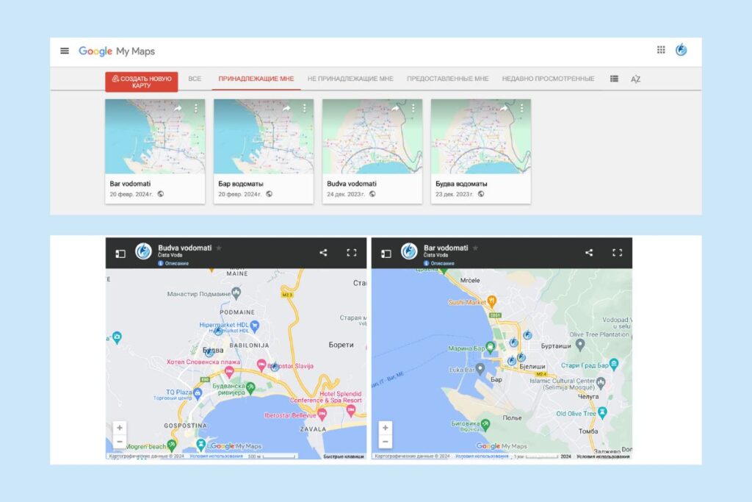Toggle the legend panel in Budva vodomati map
Image resolution: width=752 pixels, height=502 pixels.
[120, 254]
